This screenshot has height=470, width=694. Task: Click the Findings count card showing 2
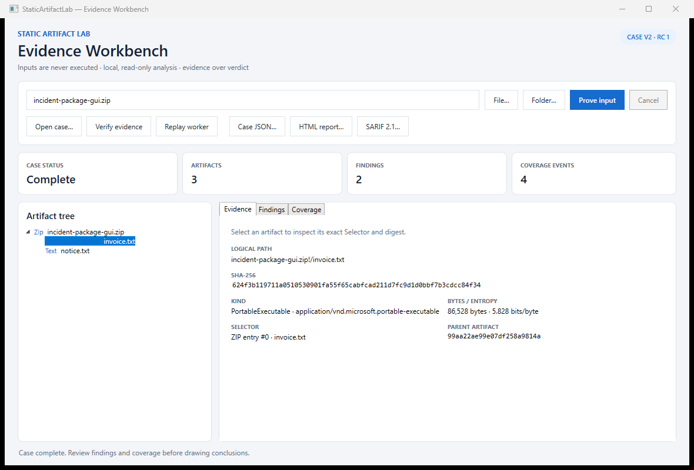(x=426, y=173)
